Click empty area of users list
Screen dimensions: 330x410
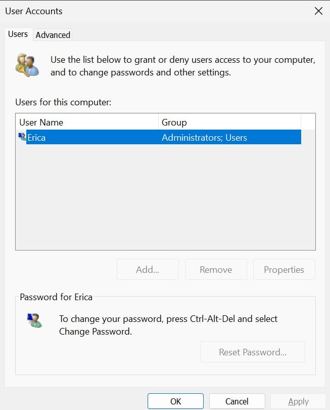(165, 196)
